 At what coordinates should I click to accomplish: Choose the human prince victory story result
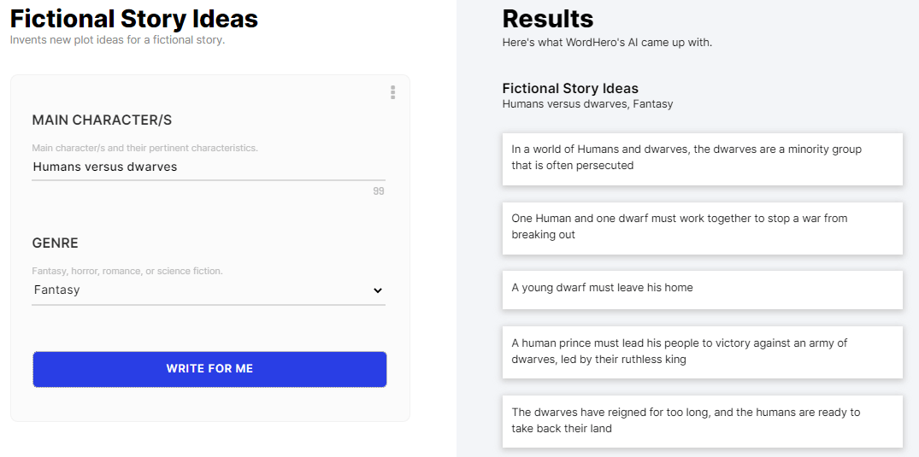click(x=702, y=351)
